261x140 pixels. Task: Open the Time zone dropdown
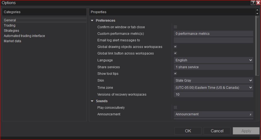pyautogui.click(x=213, y=88)
